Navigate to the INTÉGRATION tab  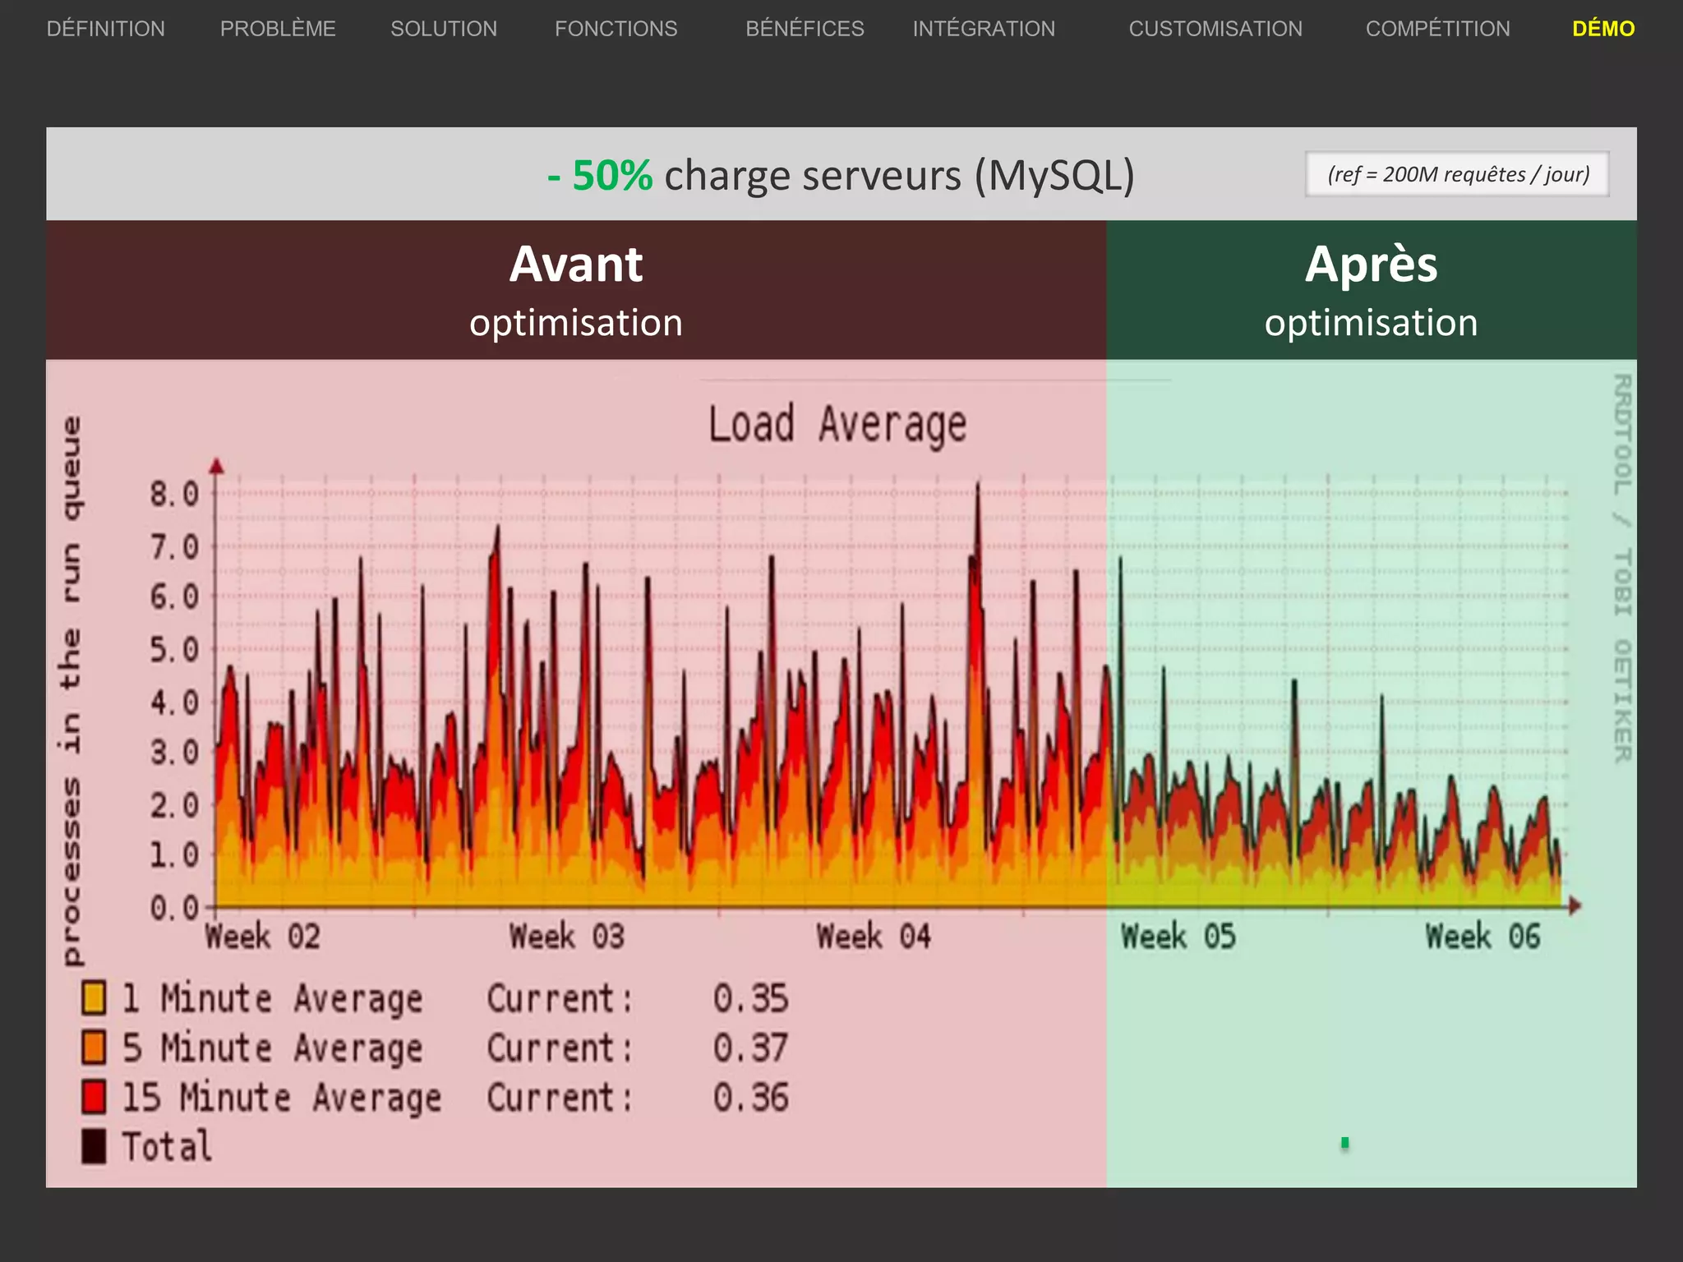(x=984, y=29)
